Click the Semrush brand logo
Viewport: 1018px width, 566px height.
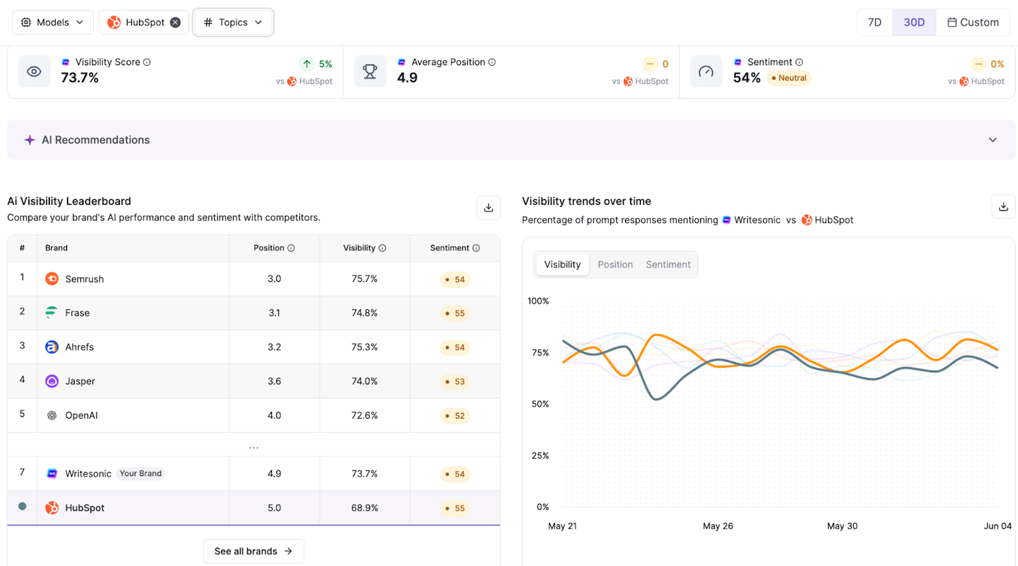pos(52,279)
